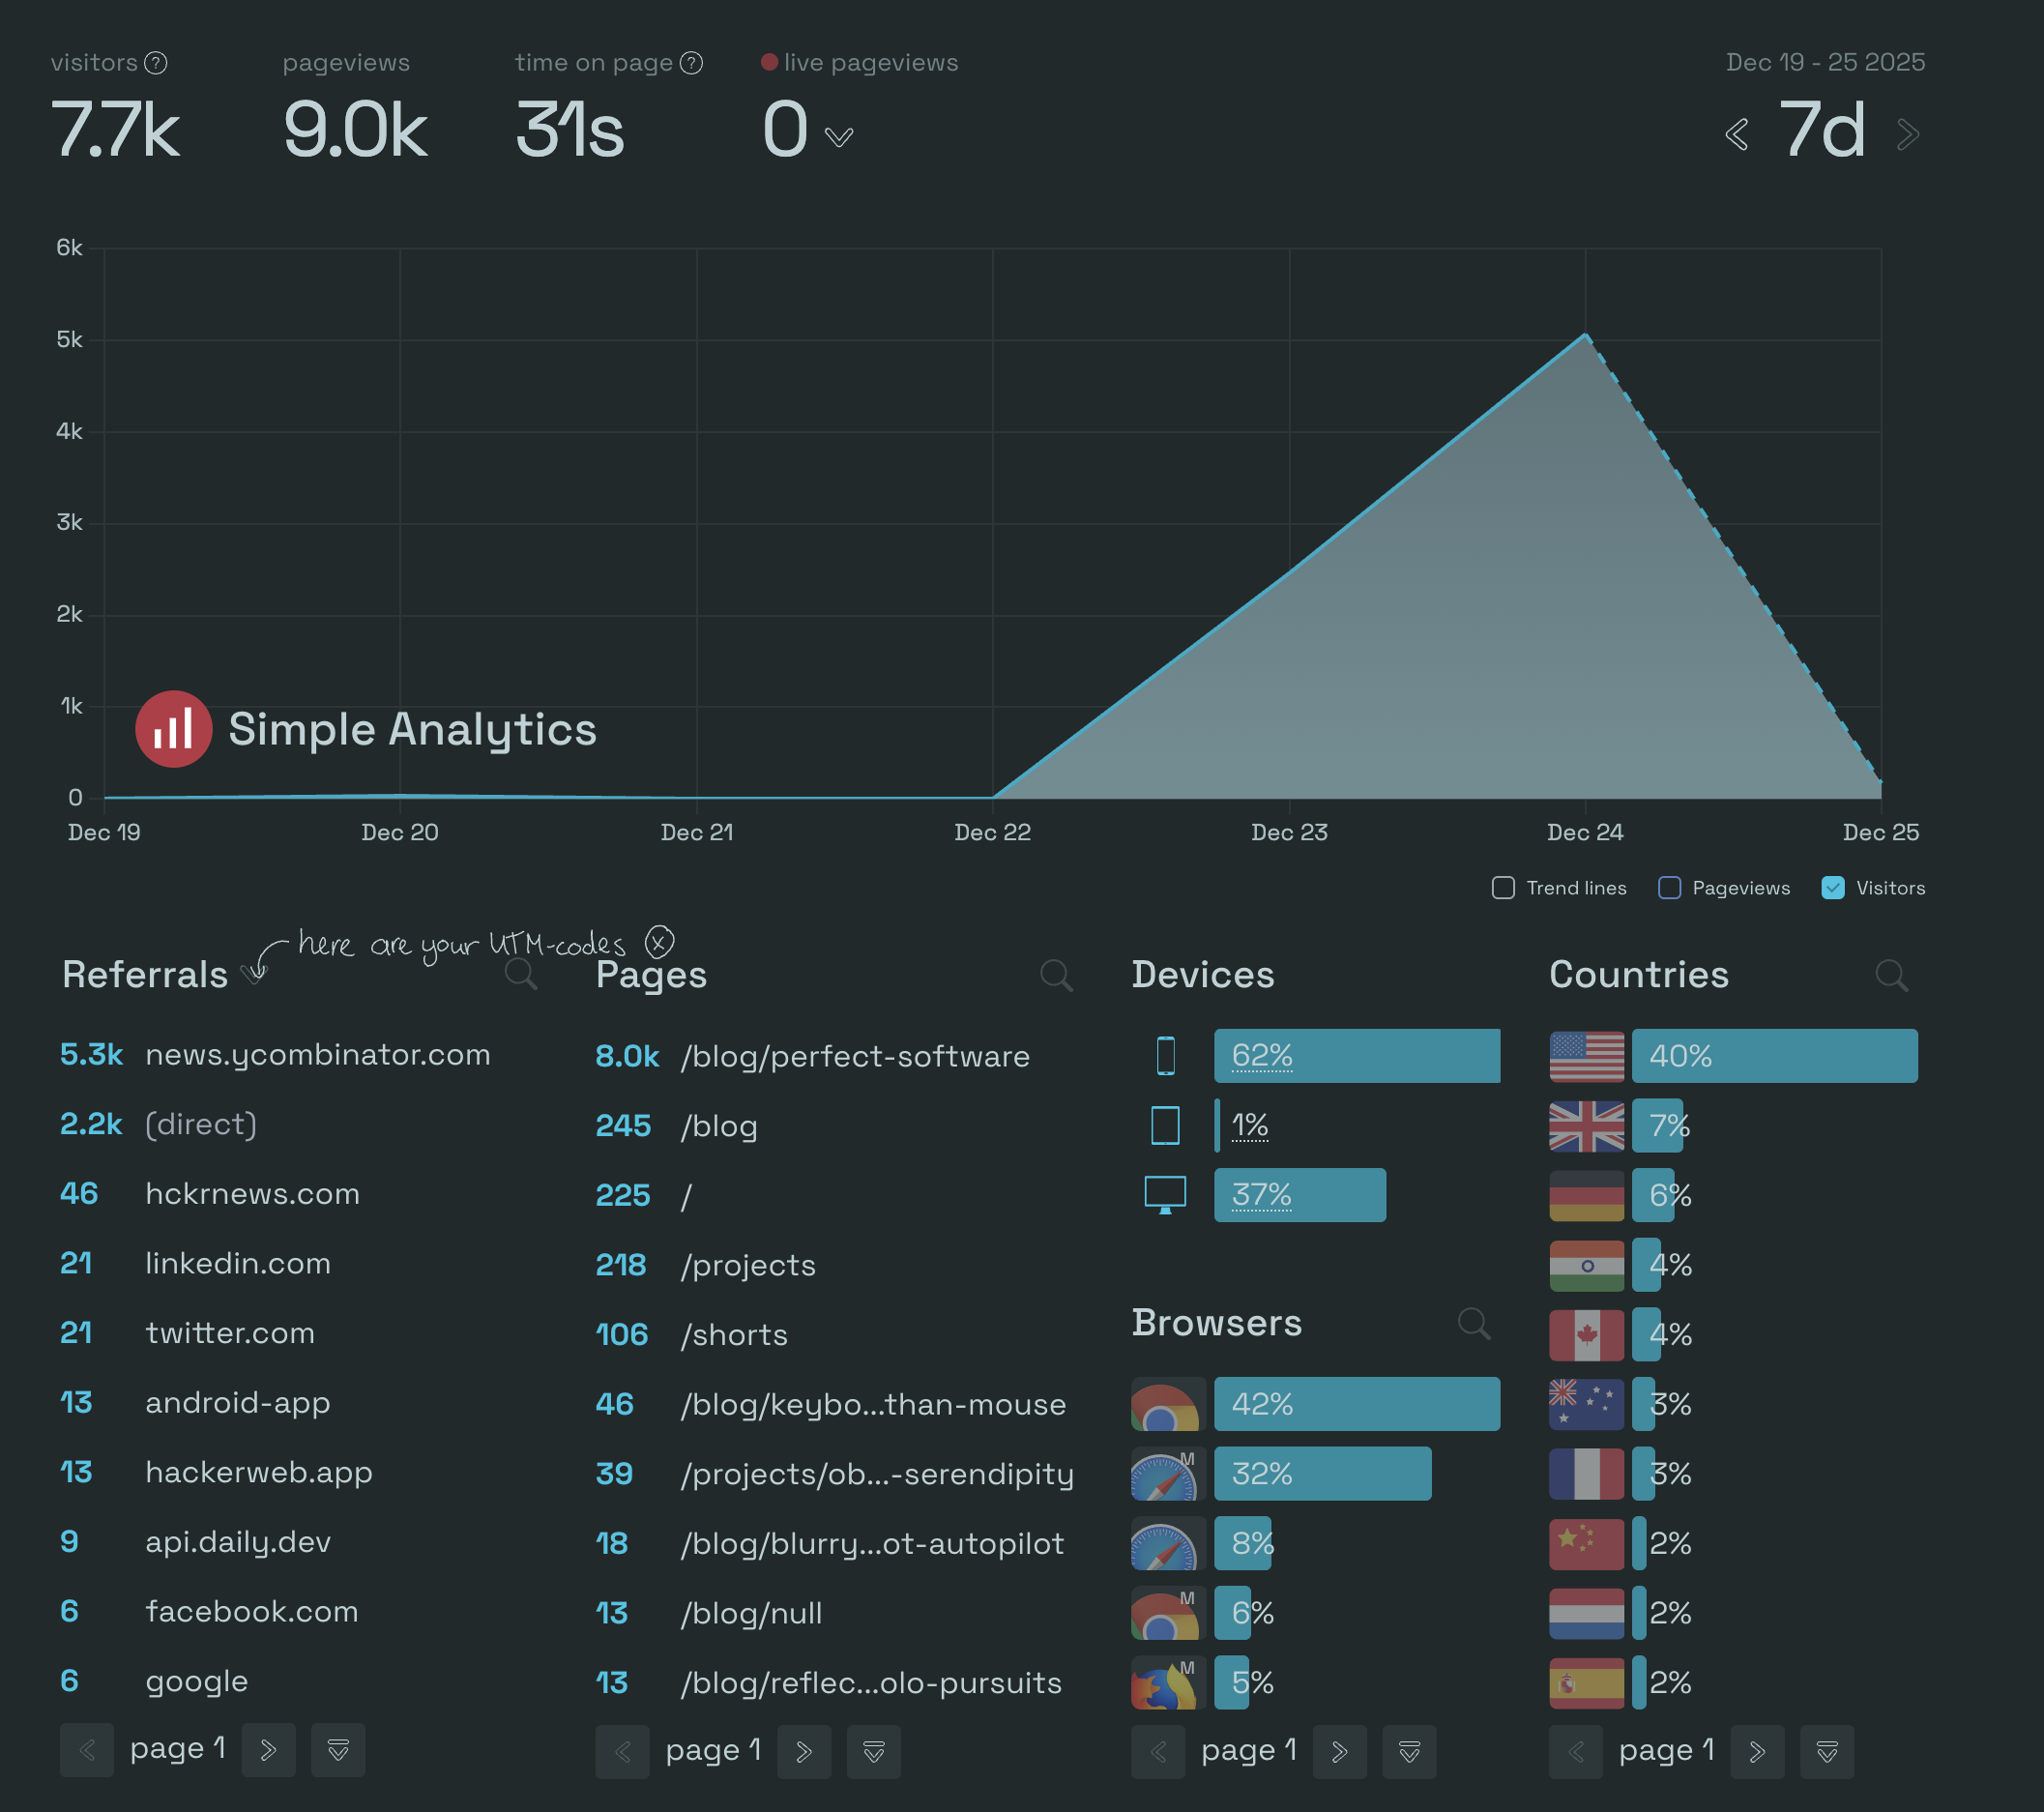Image resolution: width=2044 pixels, height=1812 pixels.
Task: Click the Chrome browser icon
Action: pyautogui.click(x=1165, y=1403)
